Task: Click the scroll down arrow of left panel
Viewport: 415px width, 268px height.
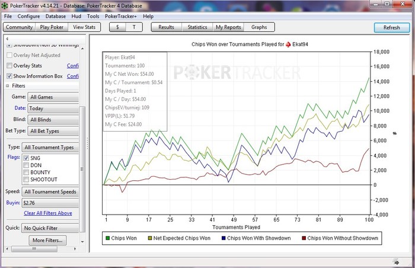Action: click(82, 241)
